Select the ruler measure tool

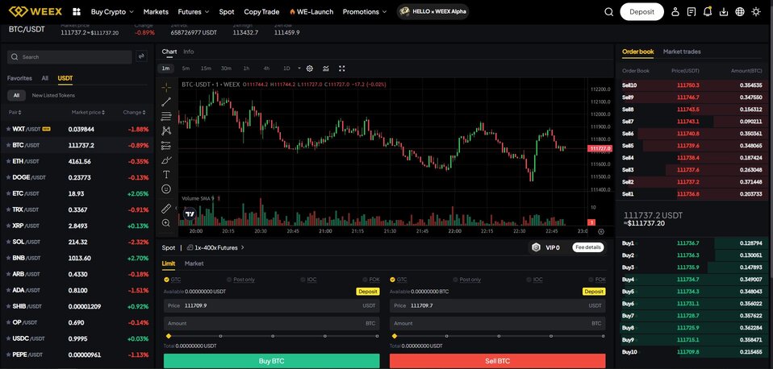point(167,209)
